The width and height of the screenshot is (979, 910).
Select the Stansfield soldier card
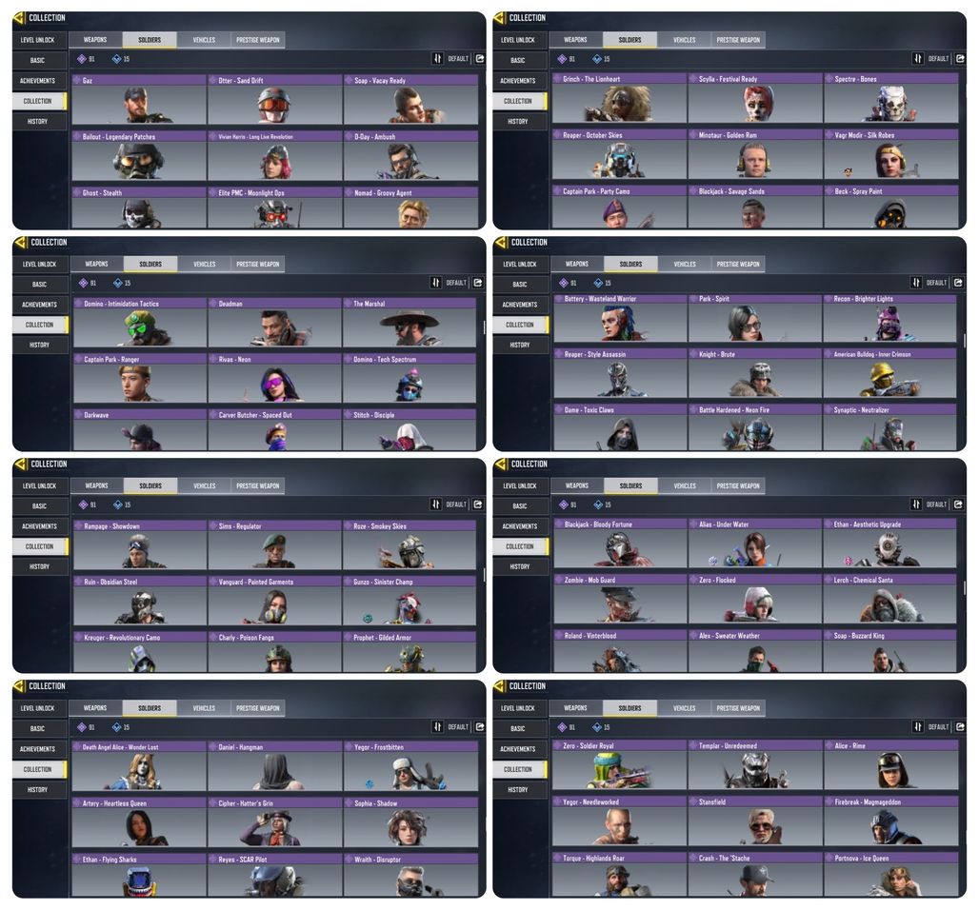pyautogui.click(x=755, y=821)
